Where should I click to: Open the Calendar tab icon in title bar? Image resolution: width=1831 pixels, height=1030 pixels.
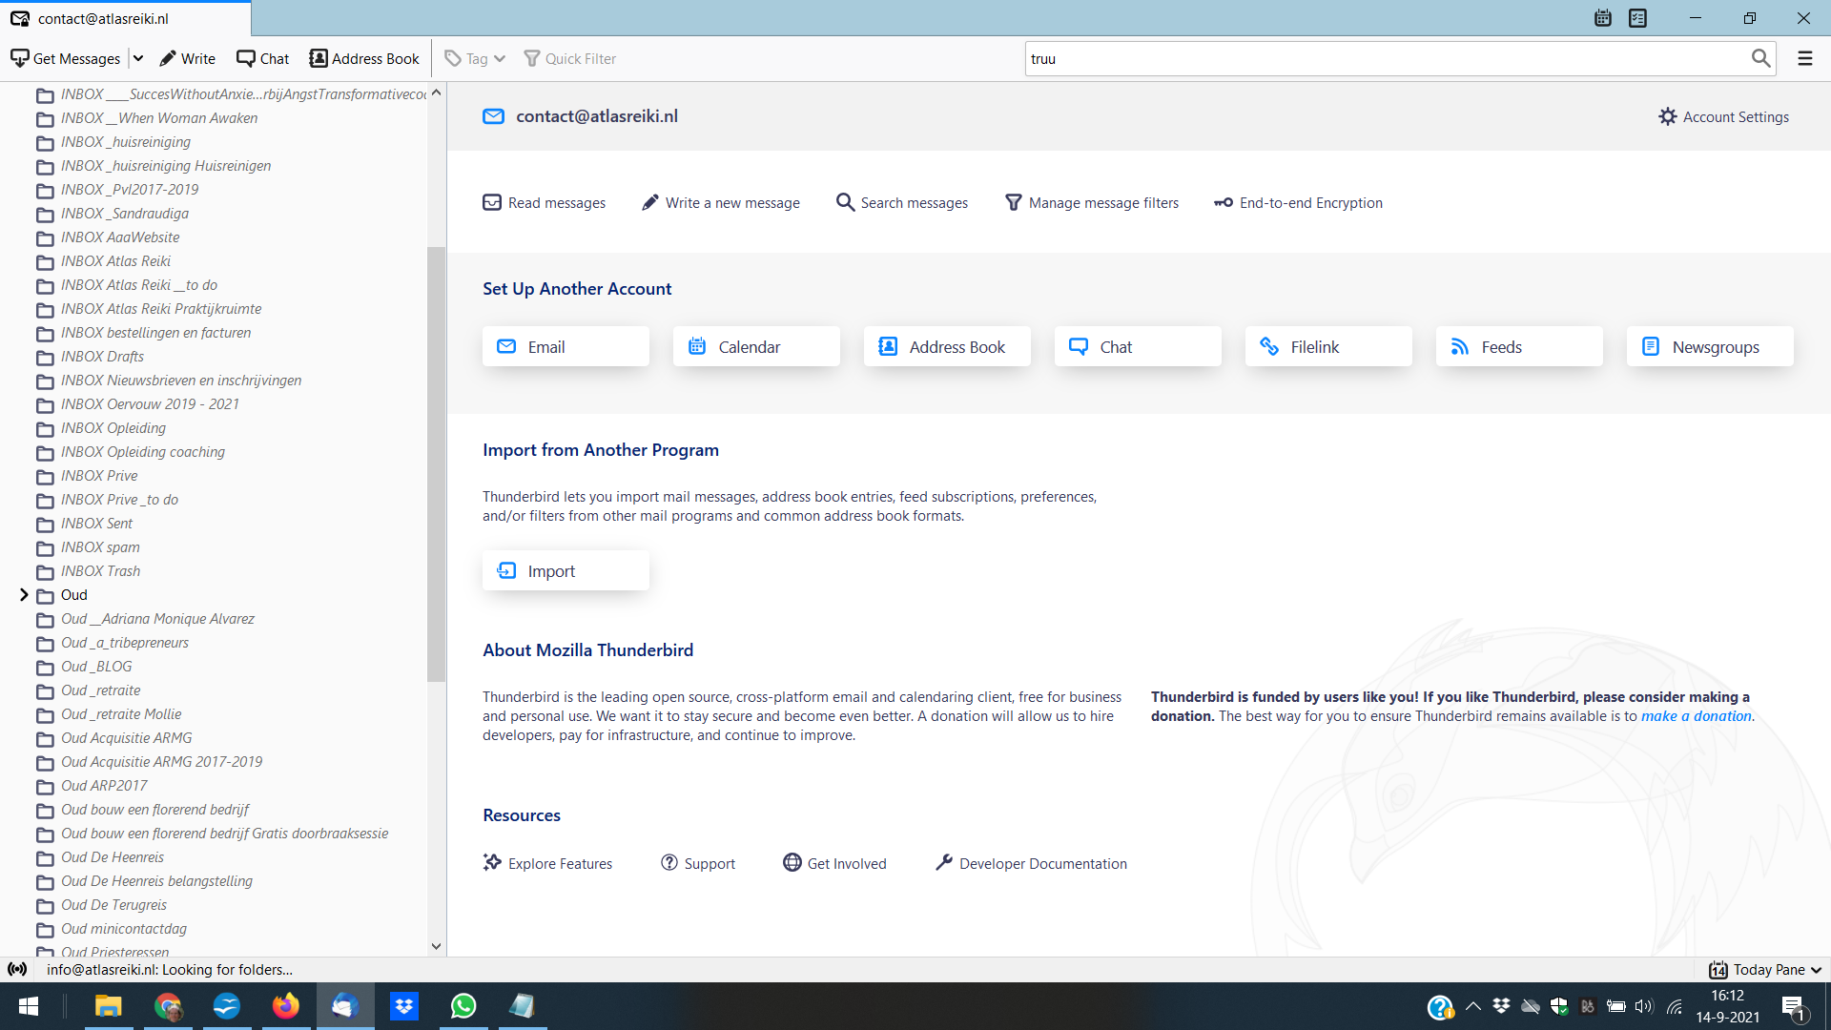[1602, 18]
